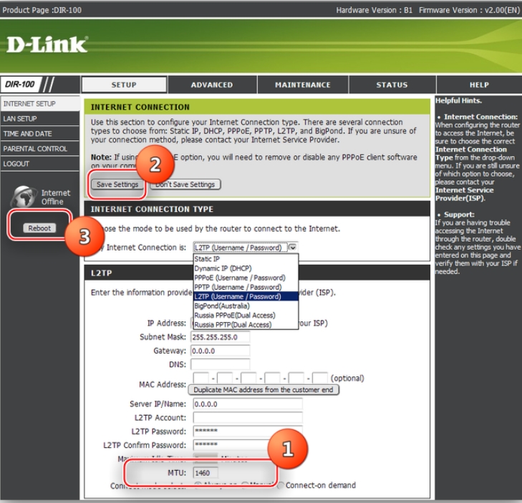
Task: Open LAN SETUP in the sidebar
Action: click(x=40, y=119)
